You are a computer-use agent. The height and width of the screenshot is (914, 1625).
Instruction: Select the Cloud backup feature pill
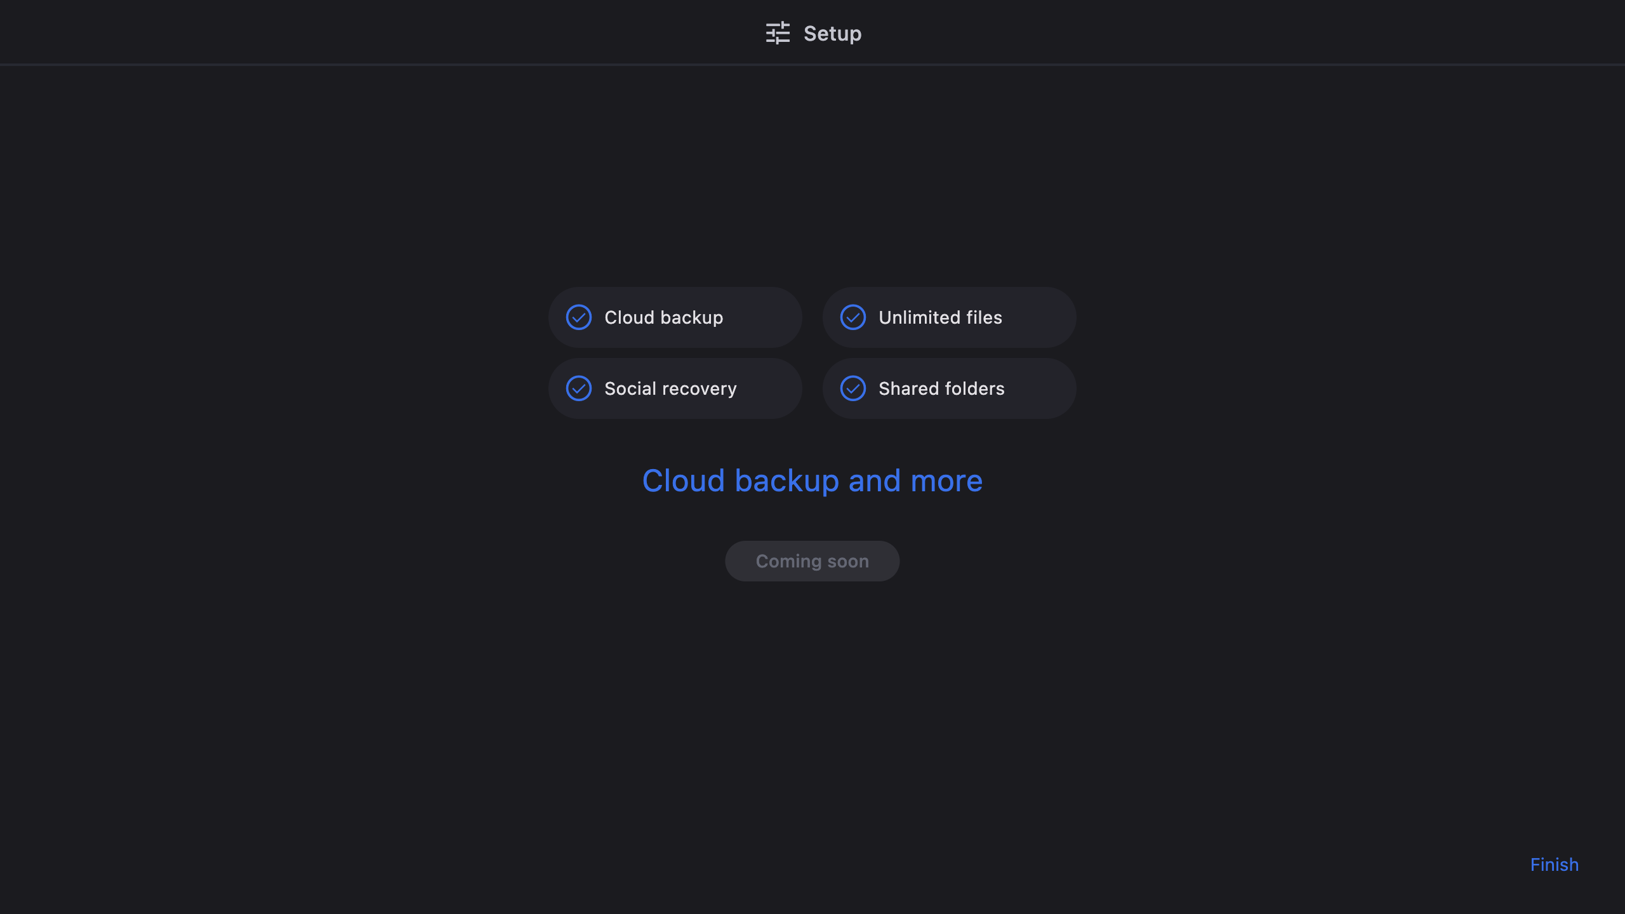[x=762, y=317]
